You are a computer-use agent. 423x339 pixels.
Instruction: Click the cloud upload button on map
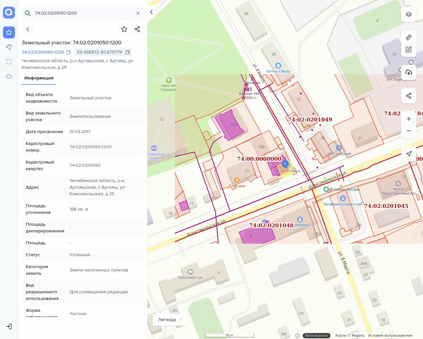[x=408, y=73]
